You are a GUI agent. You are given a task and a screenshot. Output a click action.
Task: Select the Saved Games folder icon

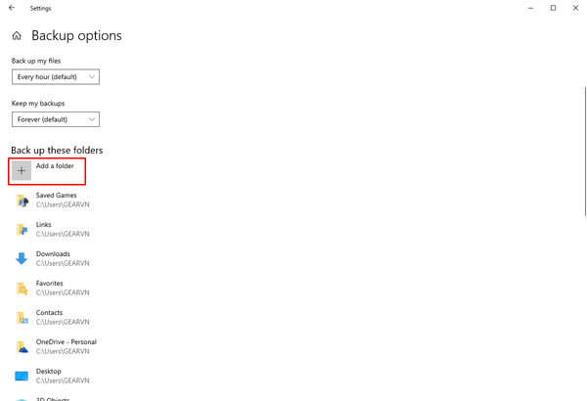pos(23,200)
